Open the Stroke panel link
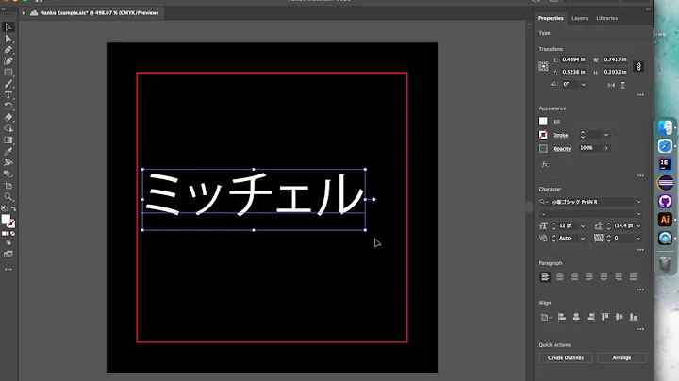 coord(560,135)
